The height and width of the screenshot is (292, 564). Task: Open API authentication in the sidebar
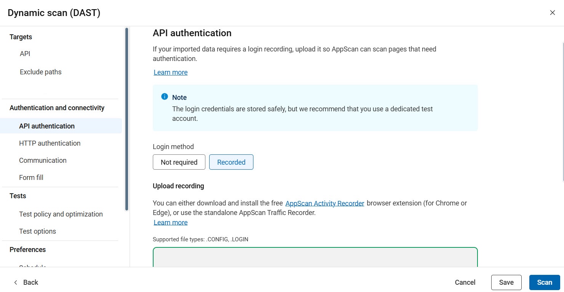click(x=46, y=126)
